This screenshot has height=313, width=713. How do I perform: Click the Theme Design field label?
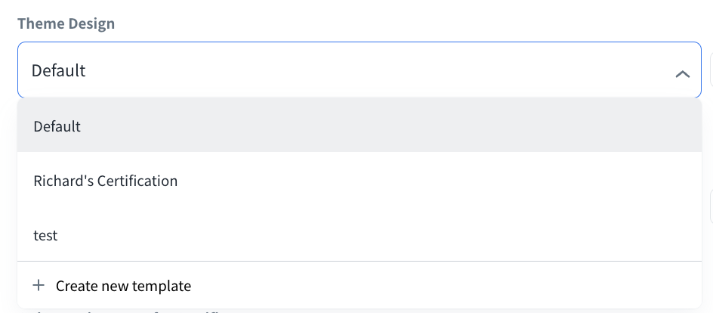66,23
